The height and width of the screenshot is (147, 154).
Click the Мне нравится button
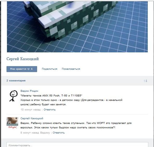click(x=22, y=69)
